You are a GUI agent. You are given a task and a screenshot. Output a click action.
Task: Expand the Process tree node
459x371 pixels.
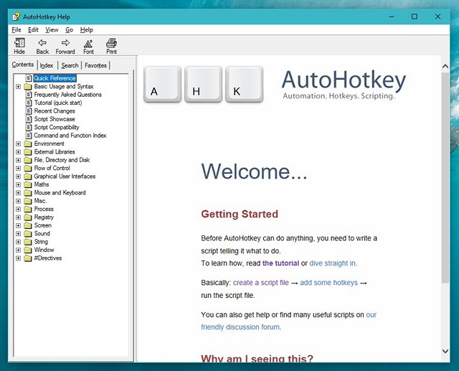[18, 210]
